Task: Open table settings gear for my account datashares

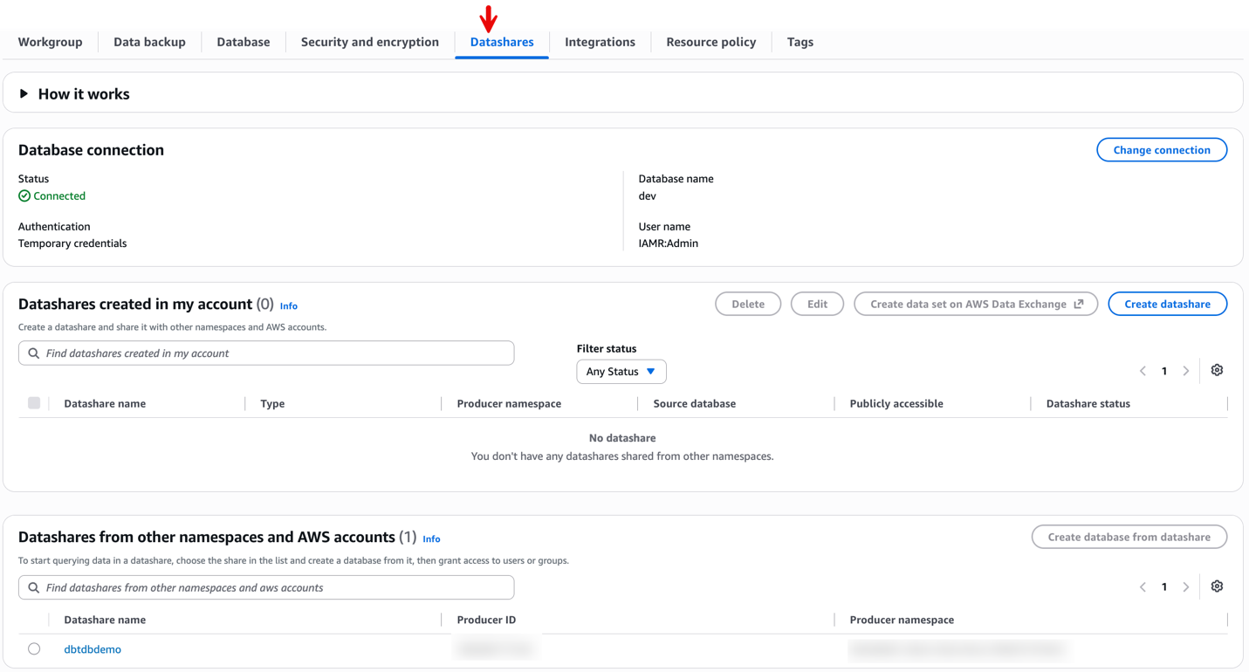Action: [x=1217, y=371]
